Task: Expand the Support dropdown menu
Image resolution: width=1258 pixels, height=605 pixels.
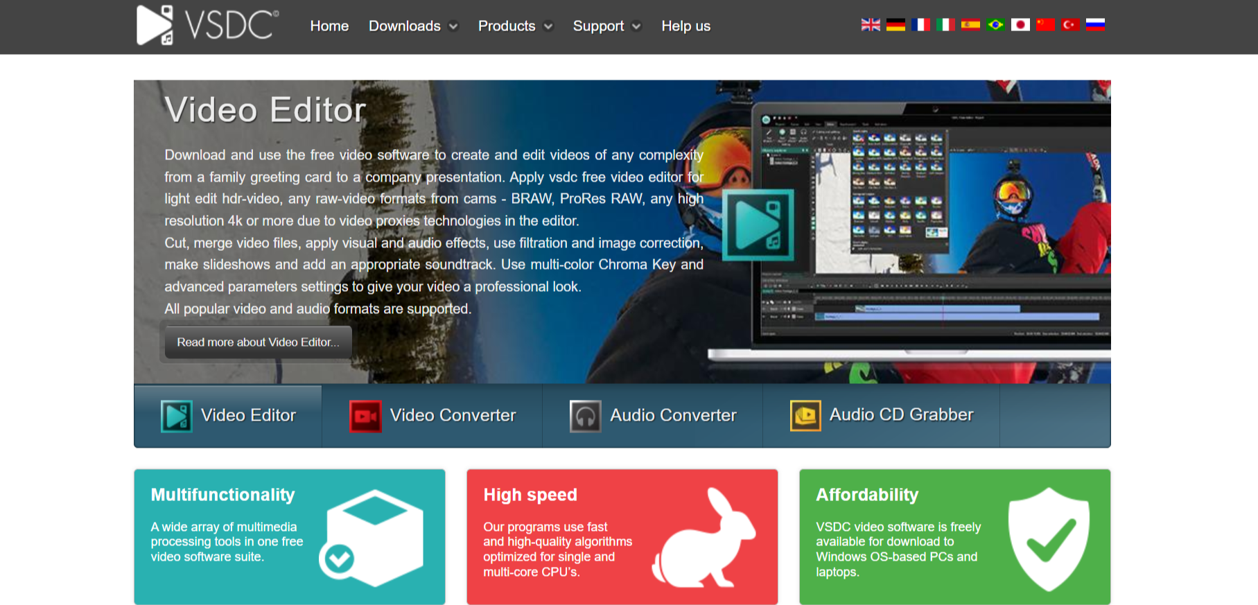Action: (x=606, y=26)
